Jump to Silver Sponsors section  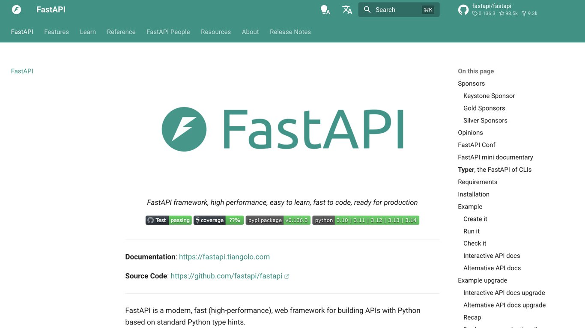point(485,121)
